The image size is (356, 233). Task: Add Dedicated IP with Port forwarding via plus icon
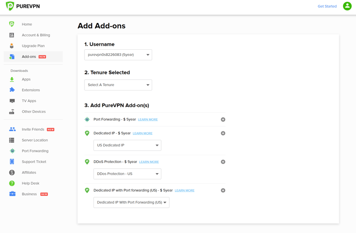pos(223,190)
